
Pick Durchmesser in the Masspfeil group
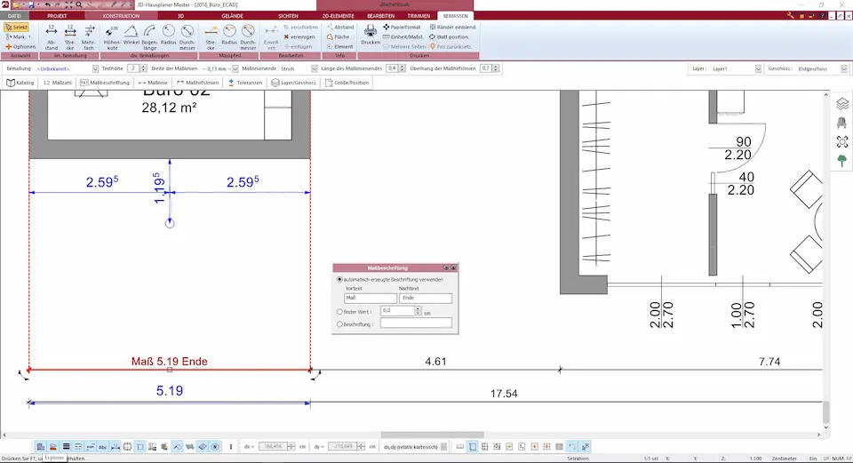pyautogui.click(x=248, y=37)
